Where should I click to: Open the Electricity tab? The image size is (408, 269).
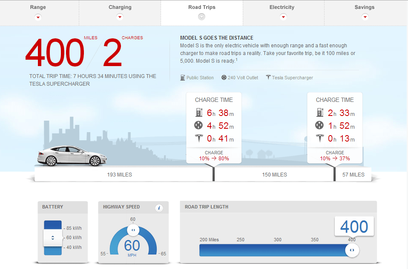click(282, 7)
